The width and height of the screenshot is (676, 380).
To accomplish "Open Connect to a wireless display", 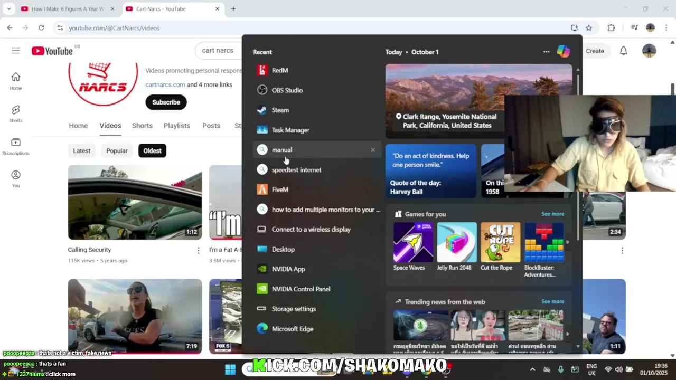I will pos(317,230).
